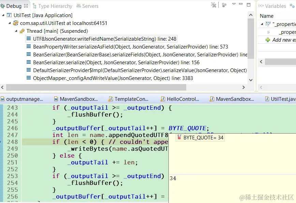Expand the child _proper... variable row
296x203 pixels.
tap(268, 32)
